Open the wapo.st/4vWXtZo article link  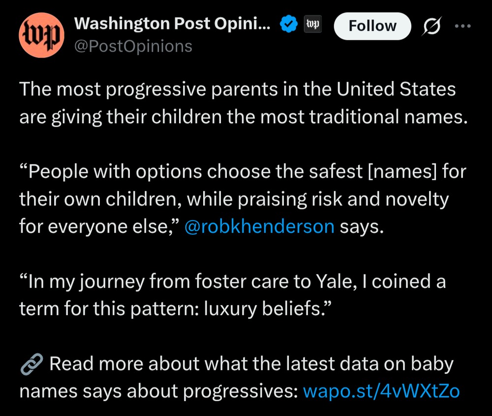381,391
